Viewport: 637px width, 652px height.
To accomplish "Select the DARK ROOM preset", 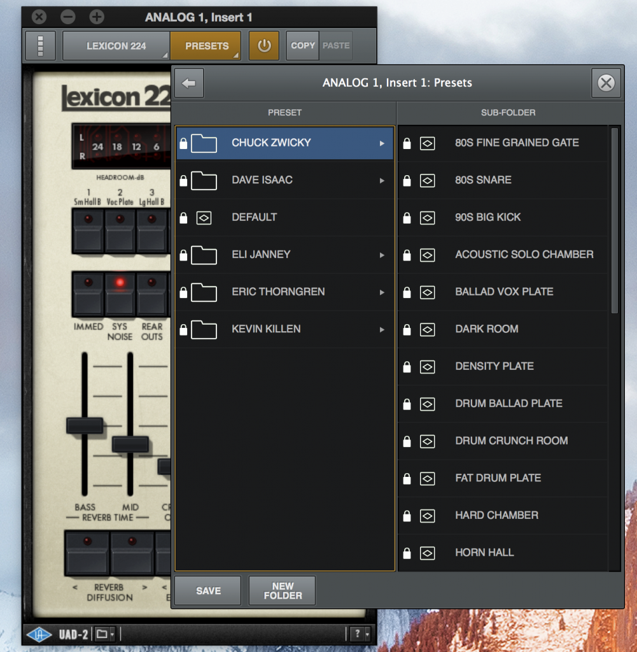I will click(x=487, y=329).
